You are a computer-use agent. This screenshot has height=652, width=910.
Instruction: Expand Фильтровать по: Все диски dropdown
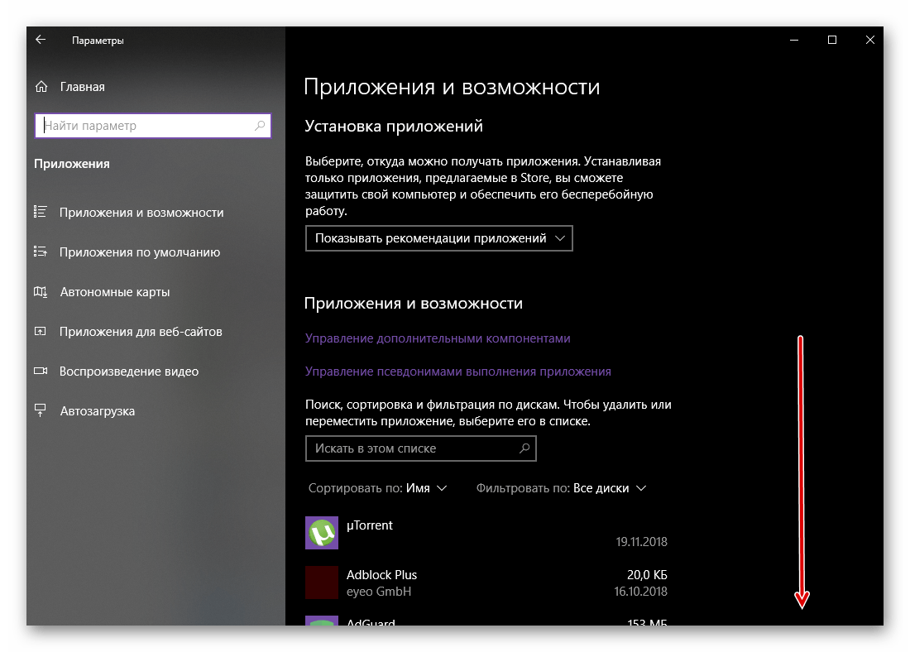[x=561, y=488]
